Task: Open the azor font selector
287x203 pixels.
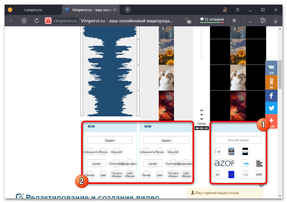Action: [224, 163]
